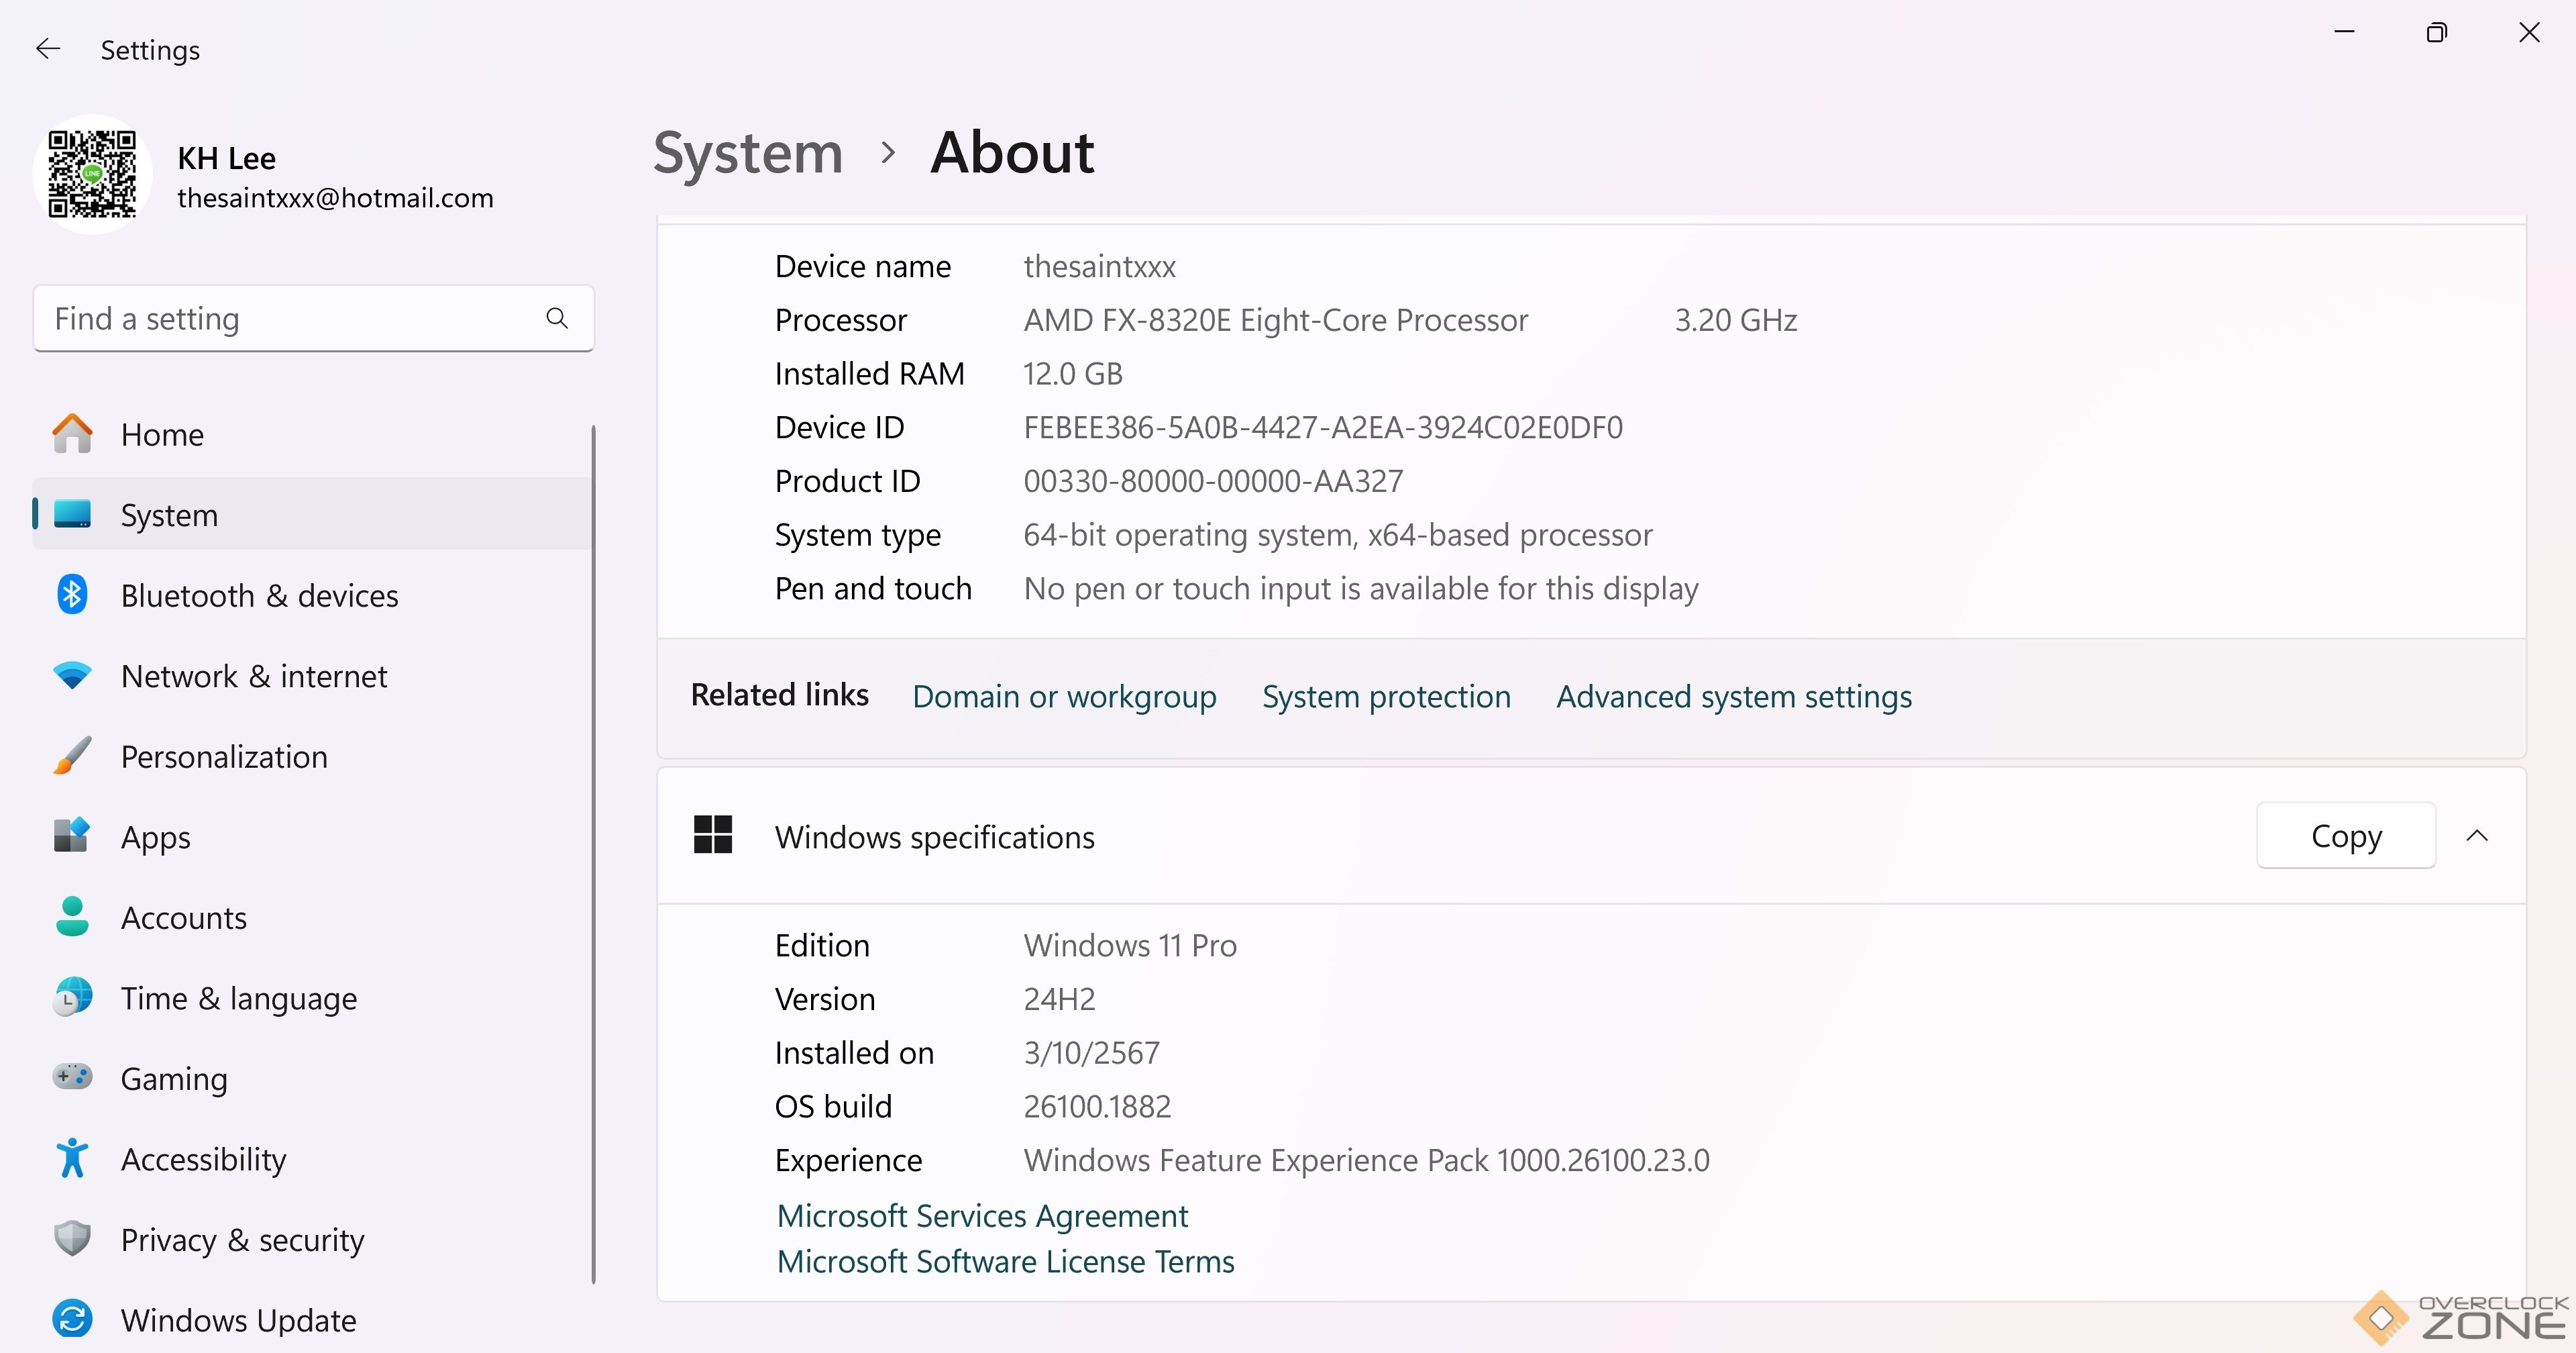Click the Version value 24H2

(x=1059, y=999)
